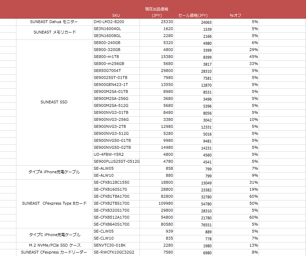The height and width of the screenshot is (256, 306).
Task: Select sale price cell 6980
Action: (193, 253)
